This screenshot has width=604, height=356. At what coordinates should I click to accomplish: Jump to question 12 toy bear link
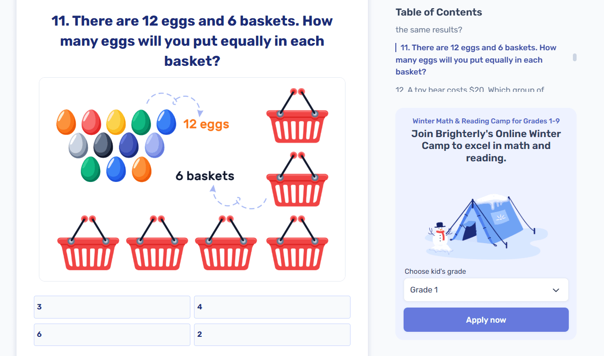tap(469, 90)
